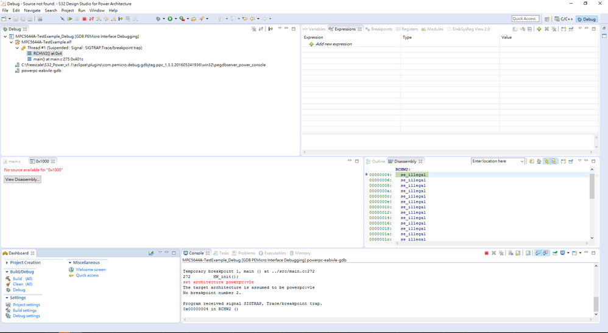608x333 pixels.
Task: Open the Run menu
Action: click(82, 10)
